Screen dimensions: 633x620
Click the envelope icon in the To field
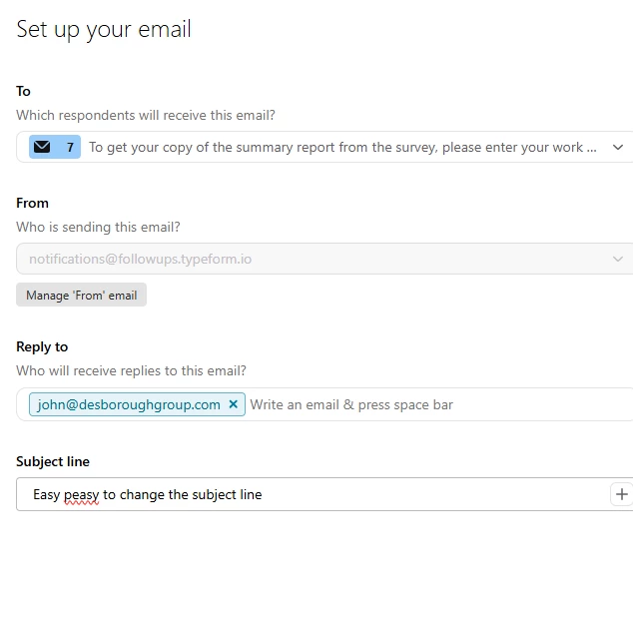click(x=42, y=147)
